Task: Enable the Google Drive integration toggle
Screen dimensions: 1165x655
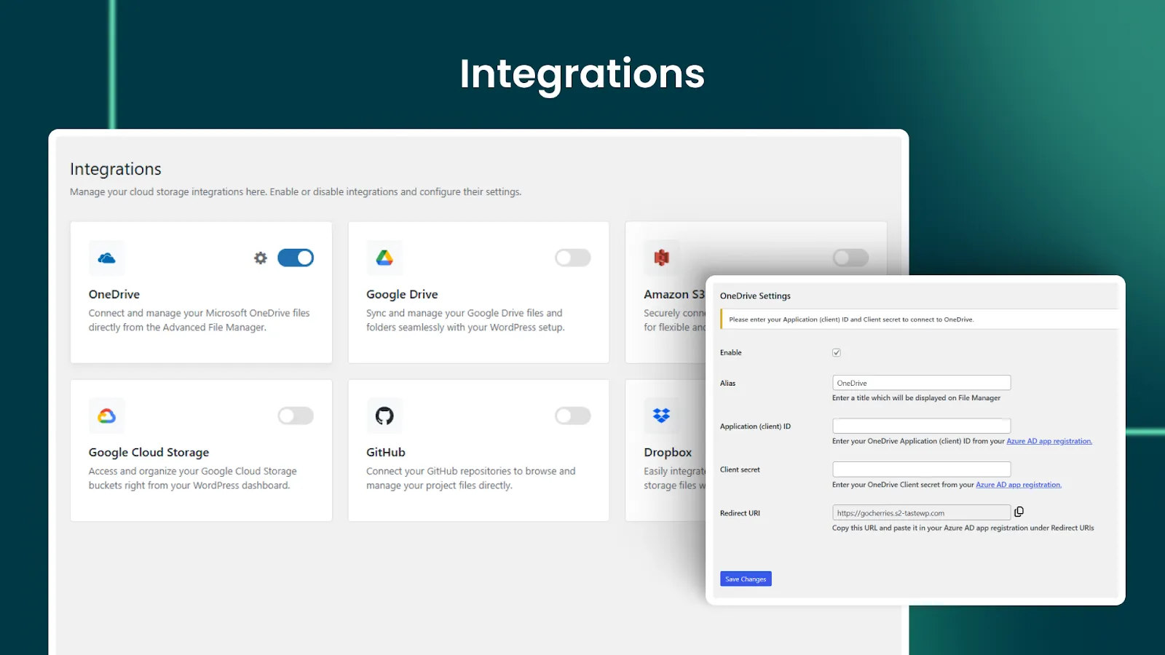Action: pyautogui.click(x=572, y=258)
